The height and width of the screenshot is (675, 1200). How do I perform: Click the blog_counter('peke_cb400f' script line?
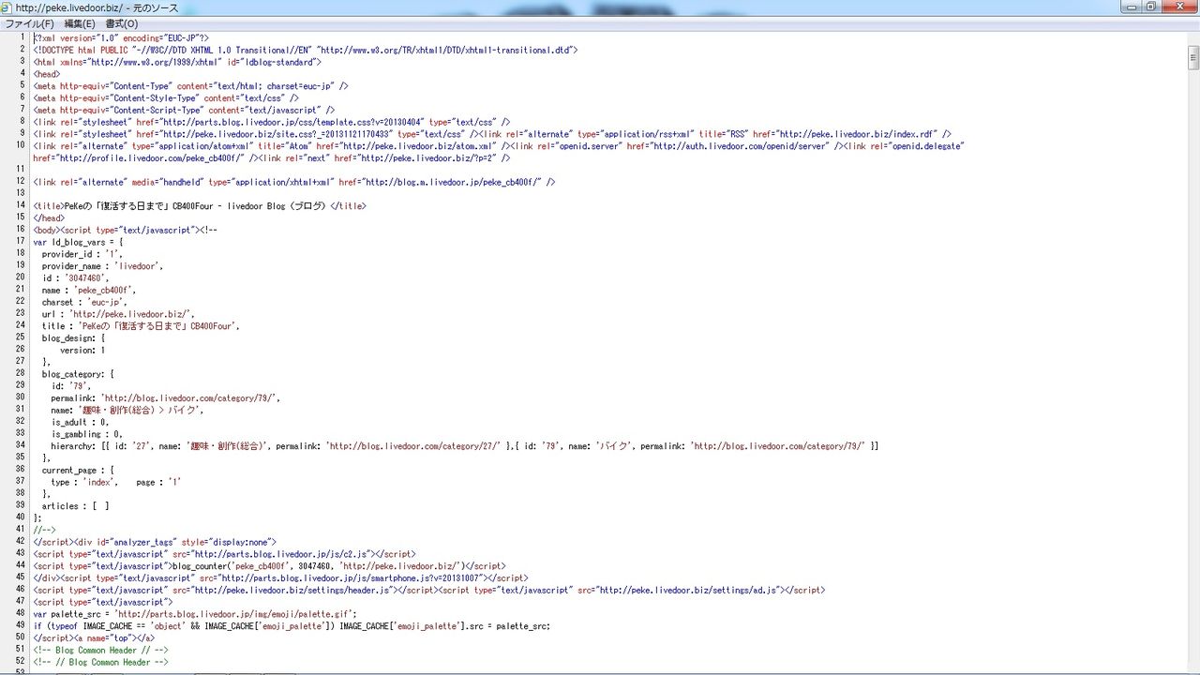tap(269, 566)
